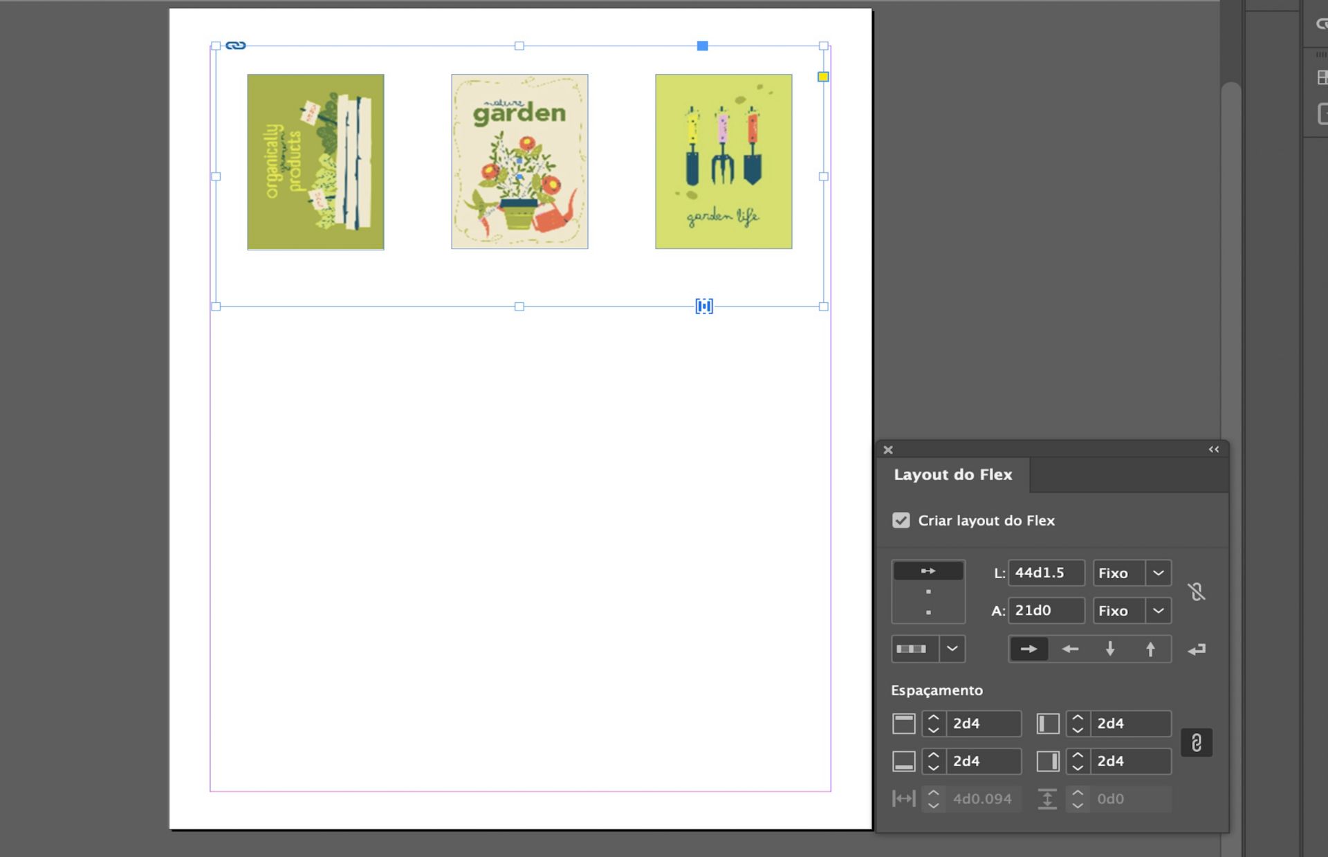Viewport: 1328px width, 857px height.
Task: Select the leftward flex direction arrow
Action: click(x=1071, y=648)
